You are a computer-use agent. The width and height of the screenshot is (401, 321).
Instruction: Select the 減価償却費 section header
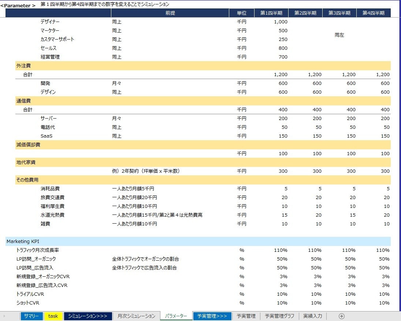pos(203,145)
